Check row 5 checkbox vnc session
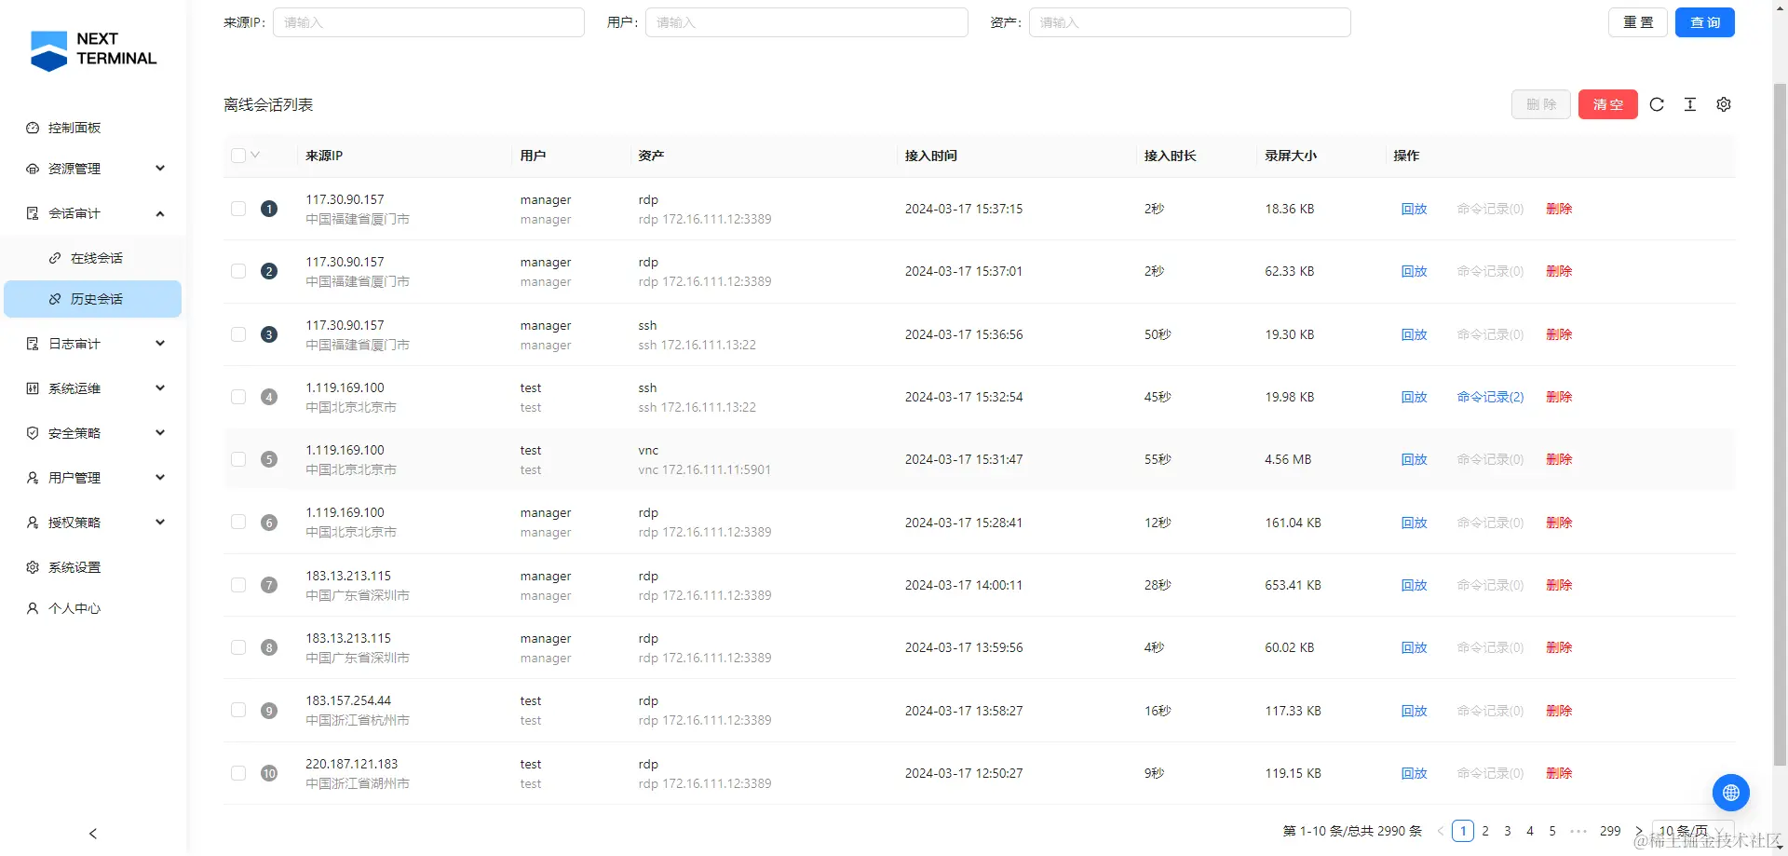This screenshot has height=856, width=1788. [x=238, y=459]
